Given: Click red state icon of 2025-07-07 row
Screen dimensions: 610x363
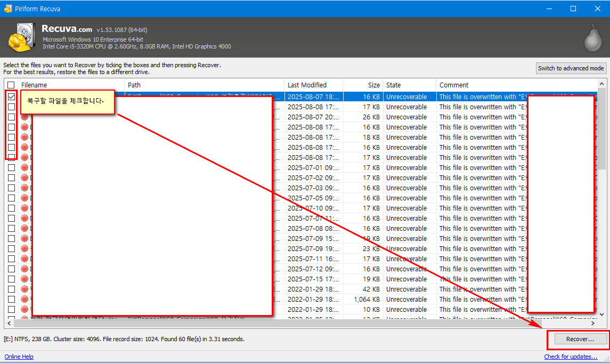Looking at the screenshot, I should pos(25,218).
